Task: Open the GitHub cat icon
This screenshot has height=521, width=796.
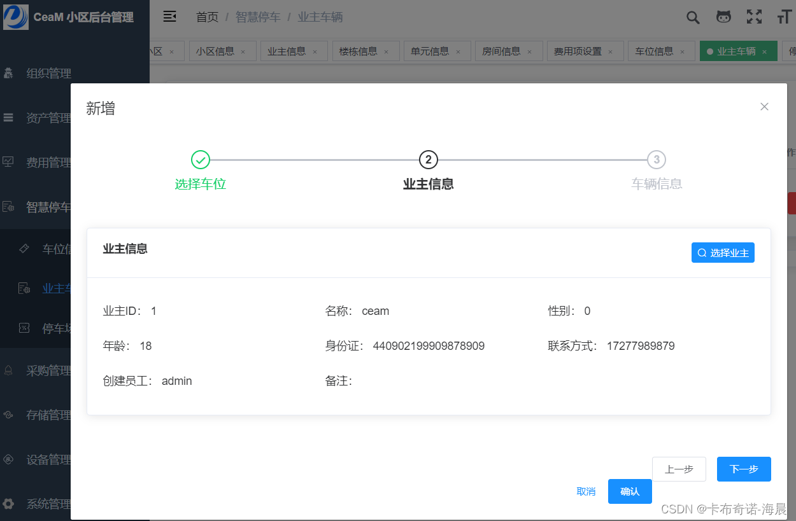Action: (723, 17)
